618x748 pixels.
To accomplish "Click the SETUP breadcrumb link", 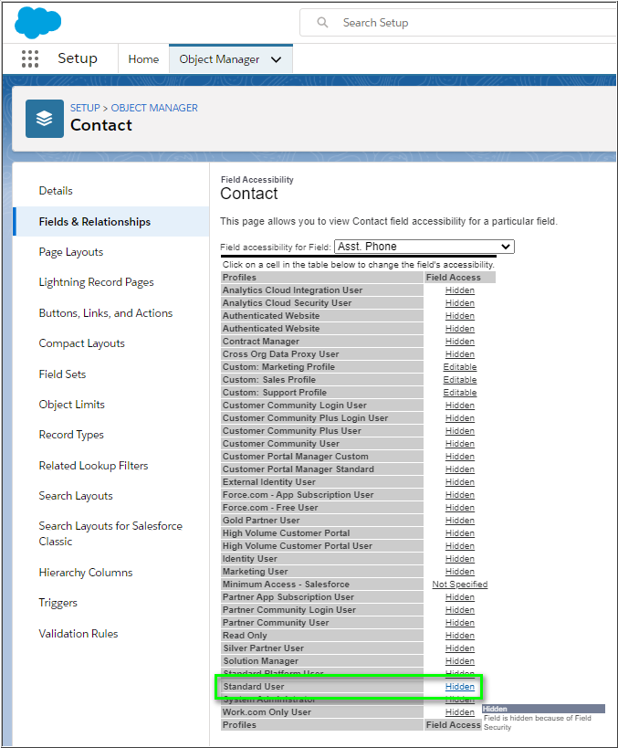I will coord(85,108).
